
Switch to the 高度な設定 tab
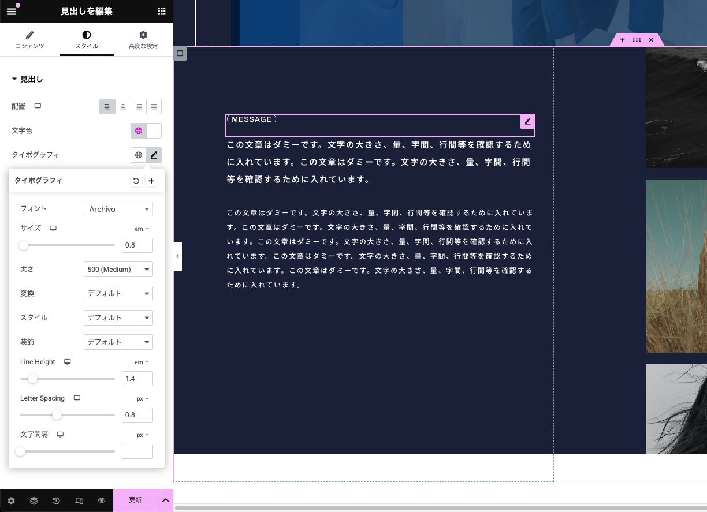click(x=143, y=40)
